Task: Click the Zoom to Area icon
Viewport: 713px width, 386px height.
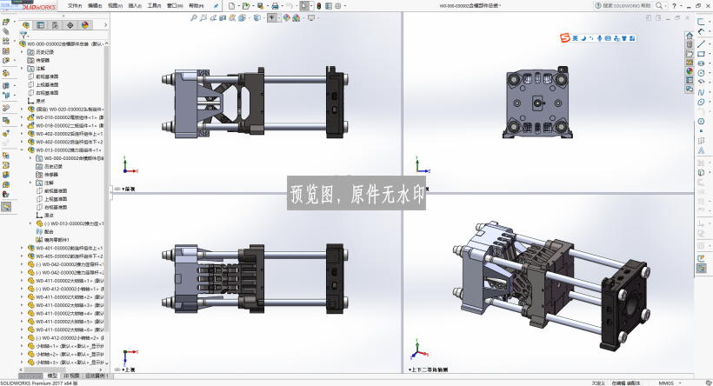Action: click(x=203, y=17)
